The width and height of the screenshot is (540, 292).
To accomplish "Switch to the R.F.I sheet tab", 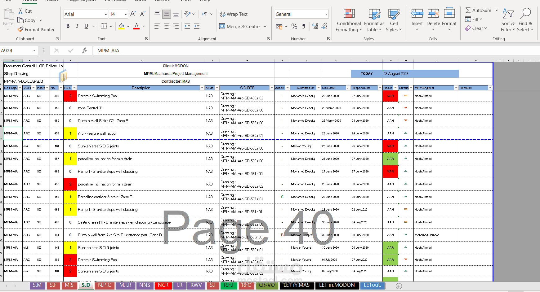I will (x=229, y=285).
